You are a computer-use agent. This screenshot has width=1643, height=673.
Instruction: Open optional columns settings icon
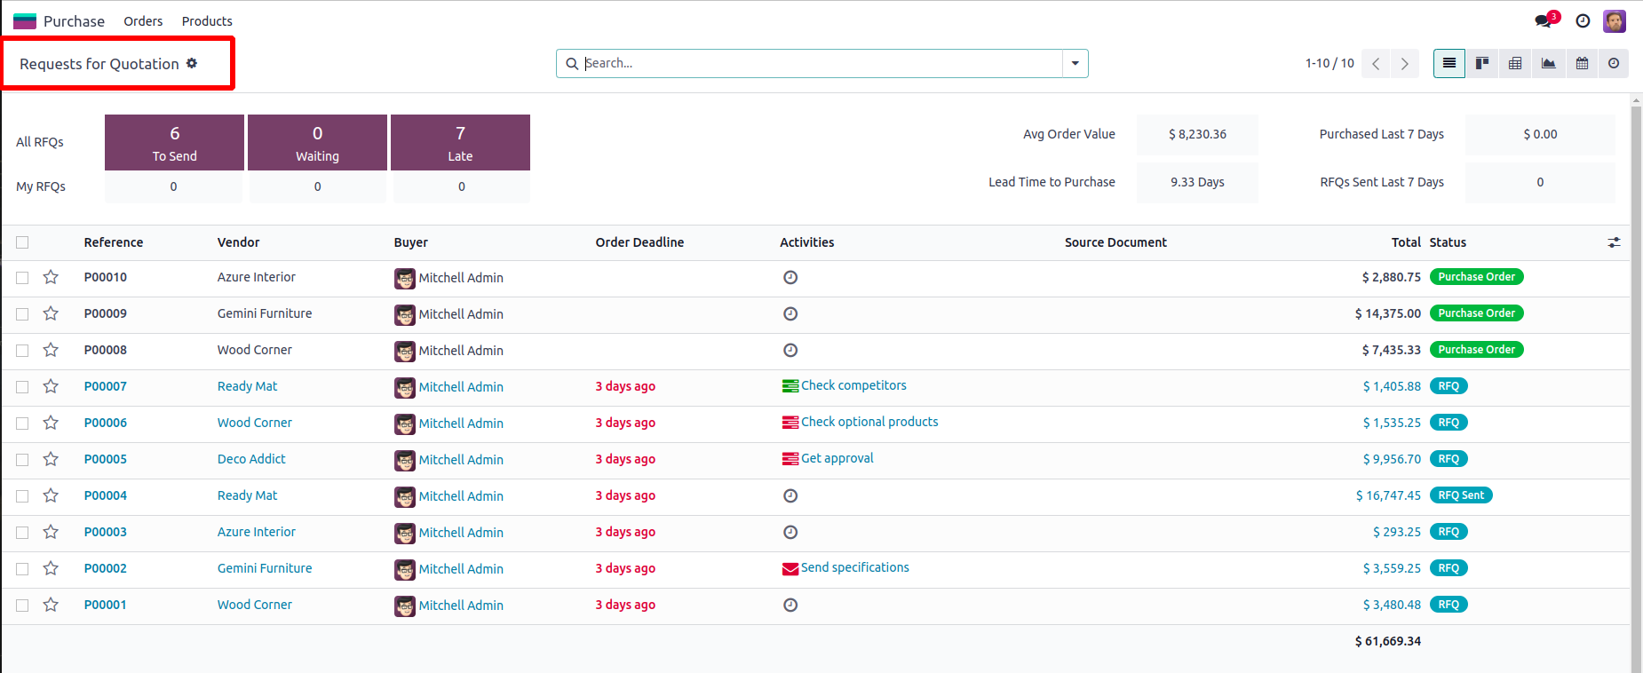tap(1614, 242)
